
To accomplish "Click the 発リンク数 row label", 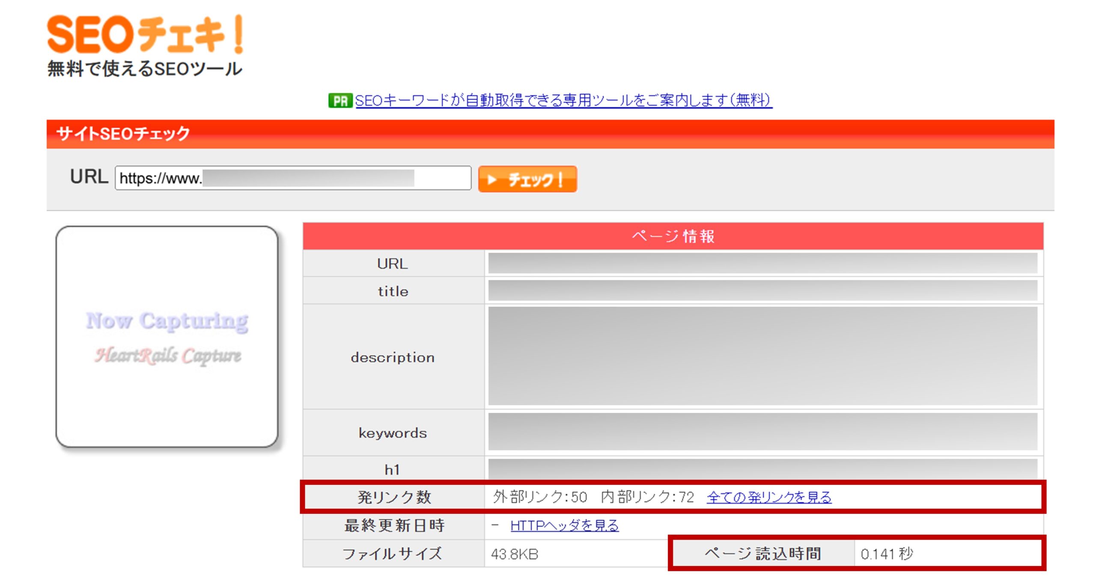I will click(394, 497).
